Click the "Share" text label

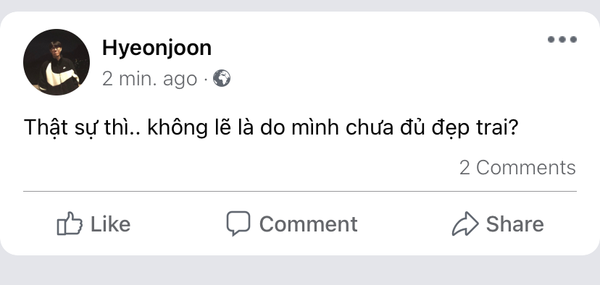click(x=514, y=224)
